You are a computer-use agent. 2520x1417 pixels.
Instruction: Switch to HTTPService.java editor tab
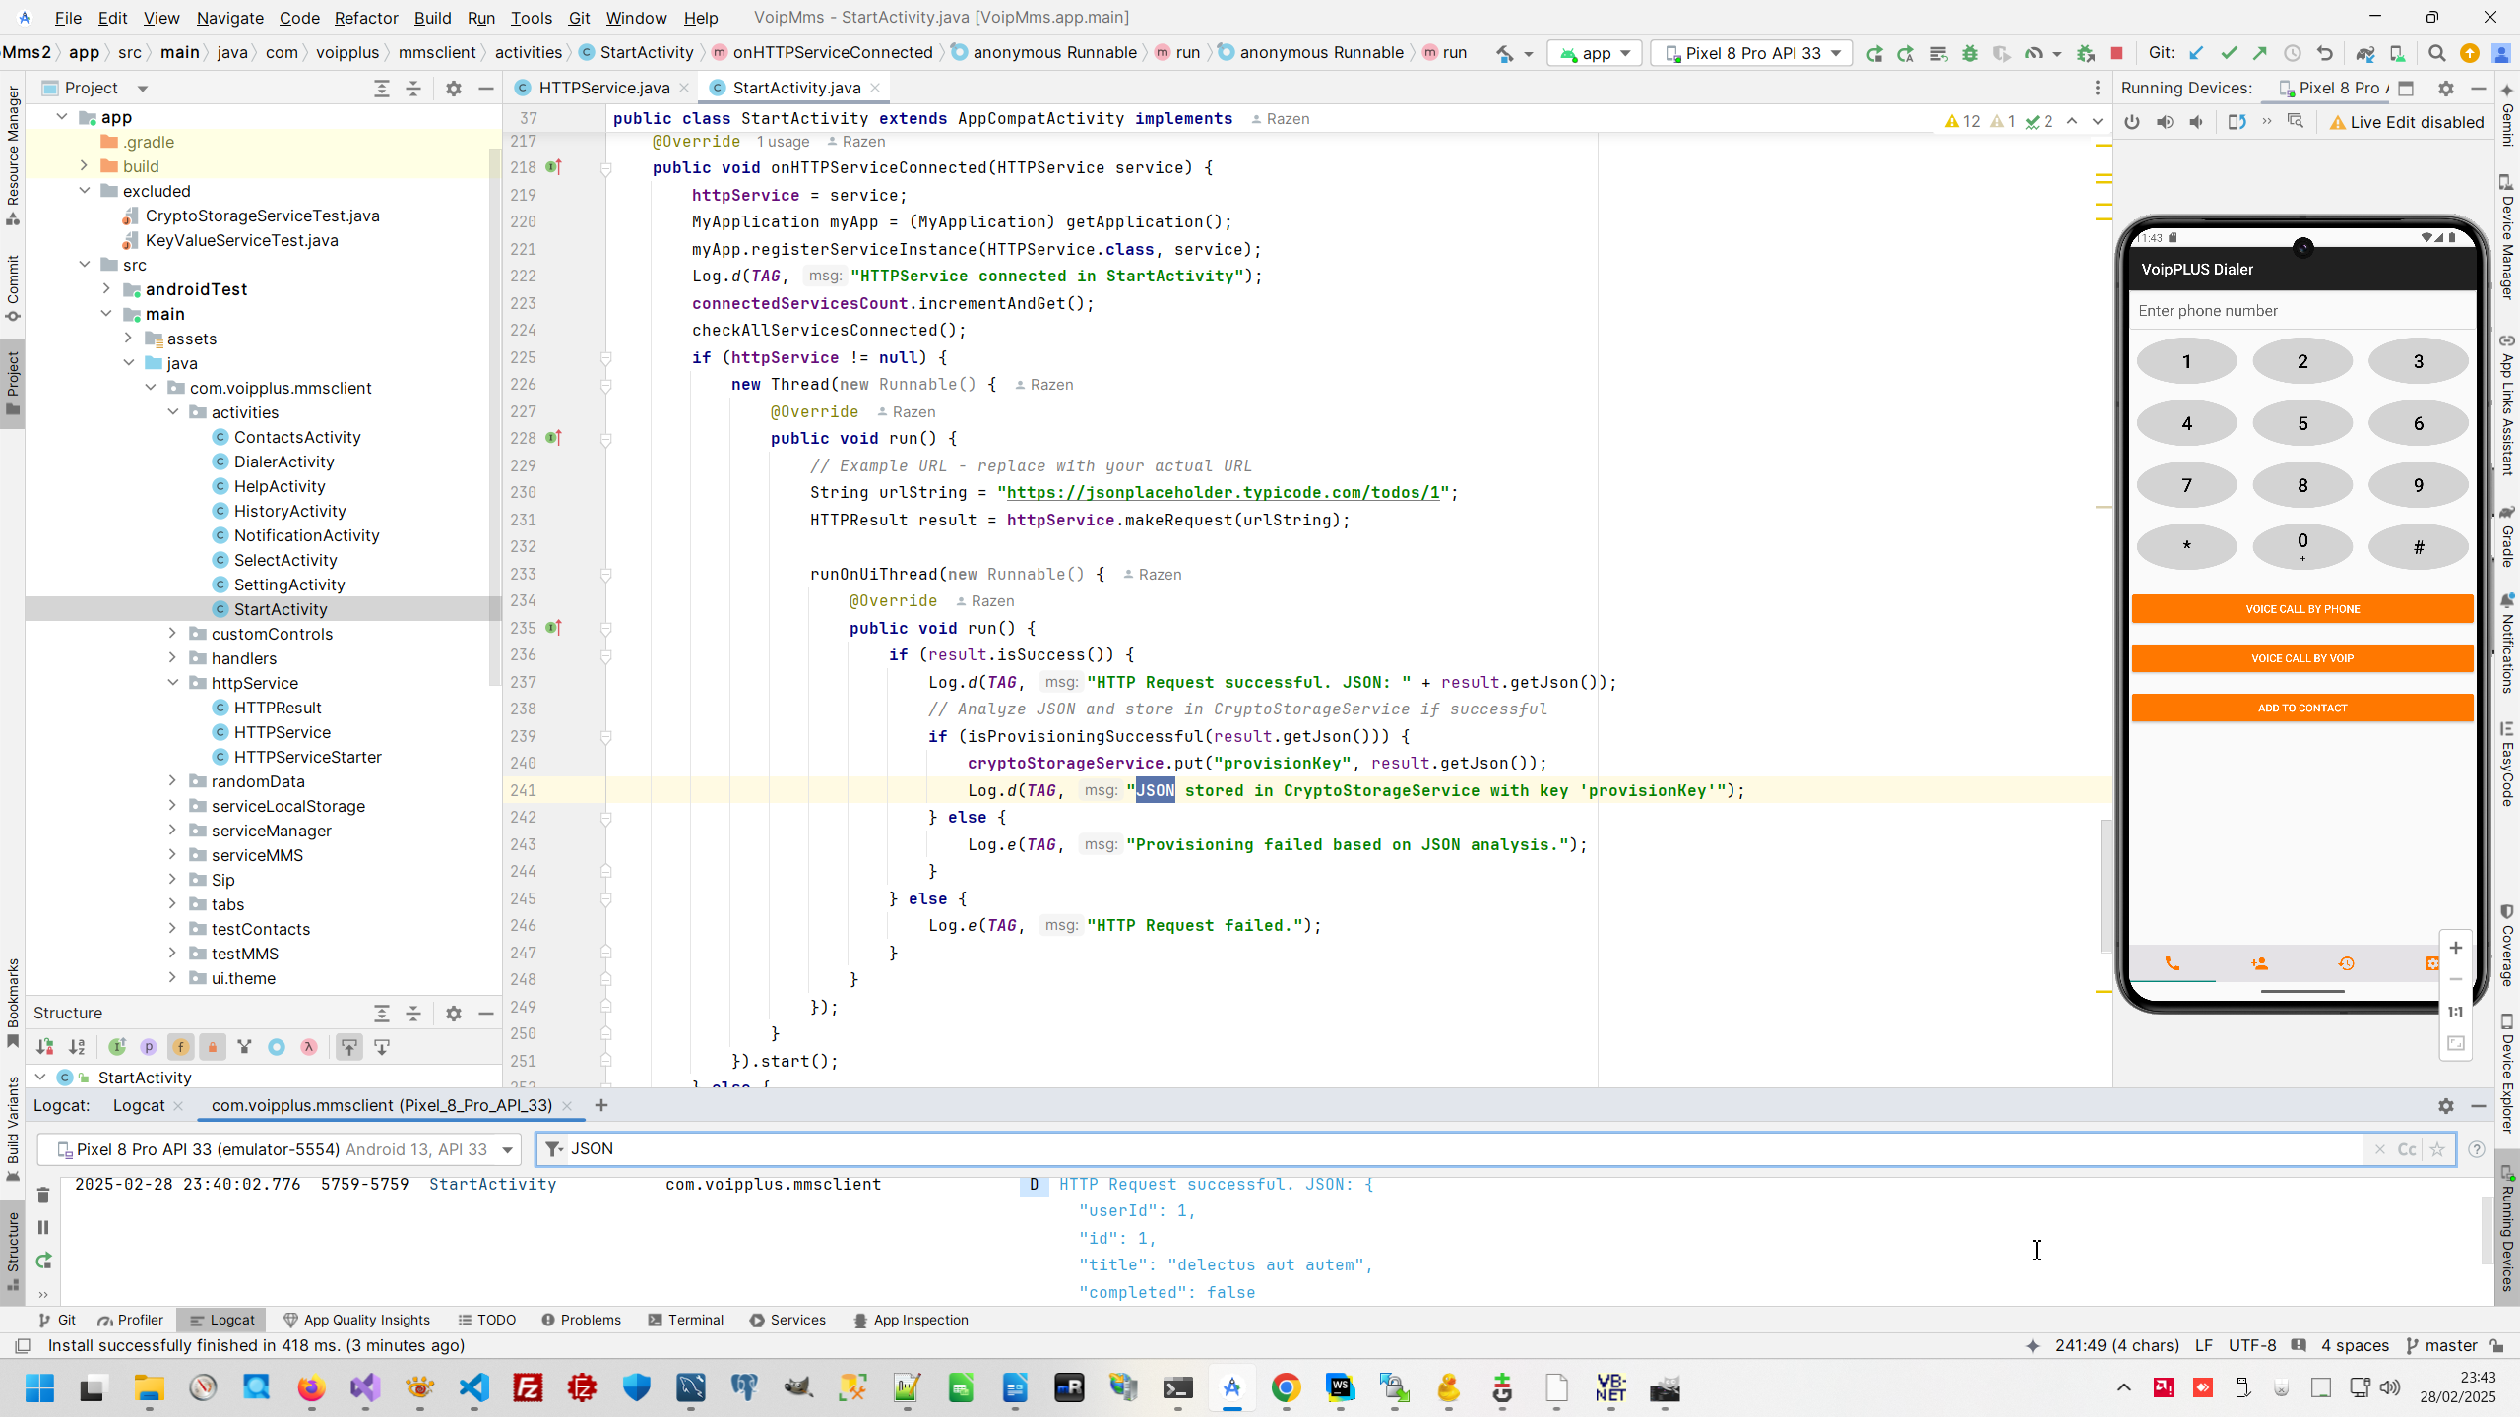coord(603,88)
